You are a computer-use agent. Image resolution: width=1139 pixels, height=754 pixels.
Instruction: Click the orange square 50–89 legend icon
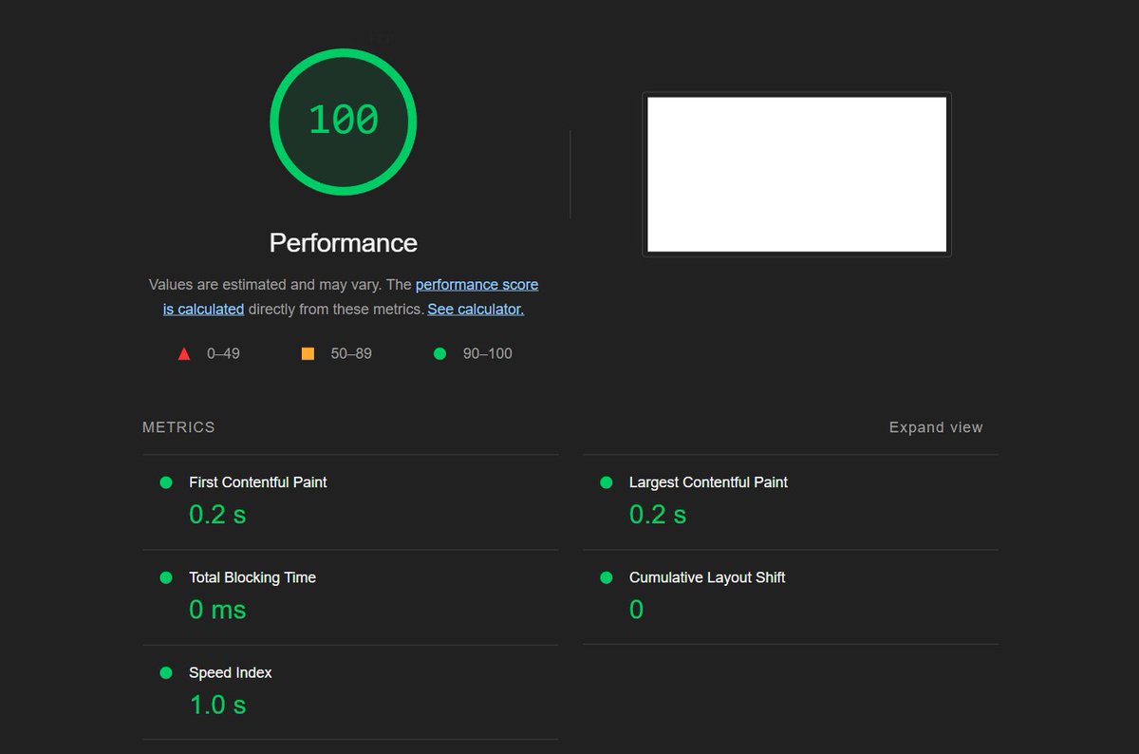(308, 353)
